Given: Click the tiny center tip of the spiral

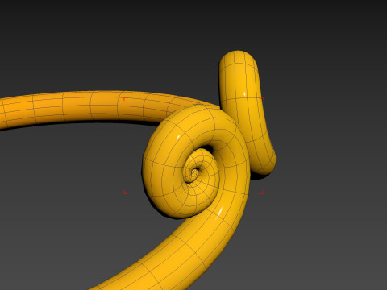Looking at the screenshot, I should [195, 173].
